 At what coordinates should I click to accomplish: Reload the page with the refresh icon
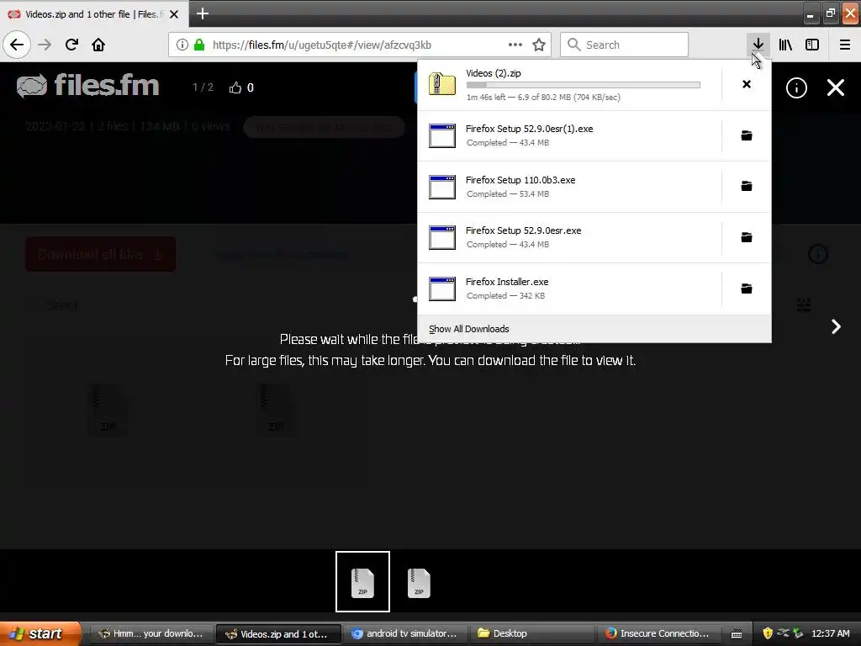71,45
